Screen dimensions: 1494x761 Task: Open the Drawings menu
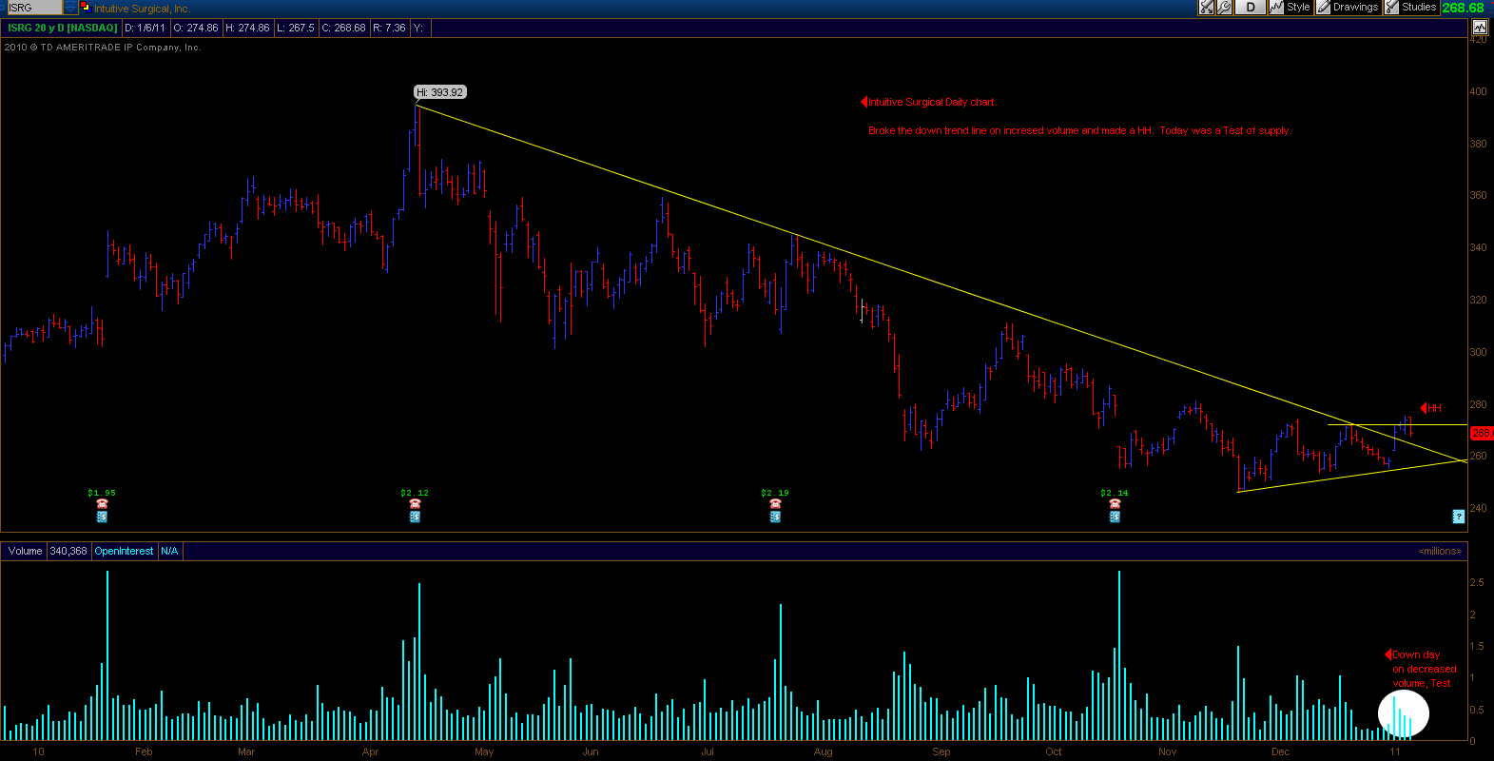click(1348, 7)
